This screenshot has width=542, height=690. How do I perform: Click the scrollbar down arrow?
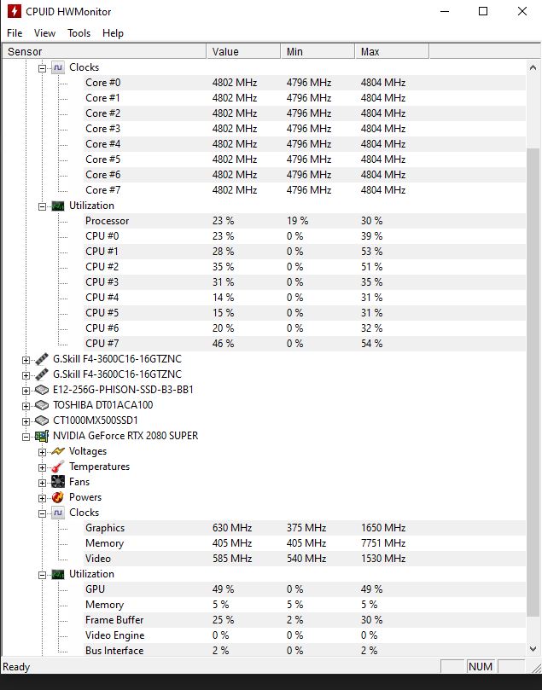533,649
